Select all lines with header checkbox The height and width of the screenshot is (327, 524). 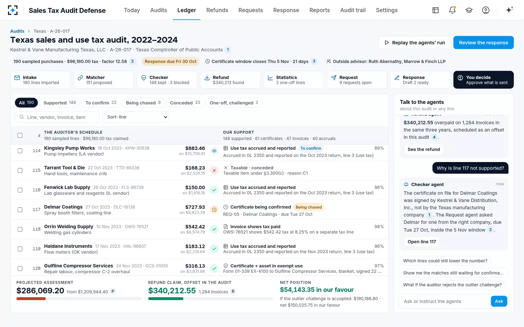(x=20, y=136)
